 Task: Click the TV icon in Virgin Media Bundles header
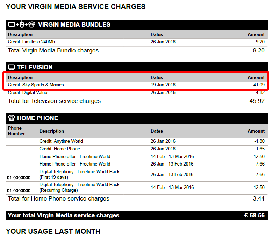[x=12, y=24]
